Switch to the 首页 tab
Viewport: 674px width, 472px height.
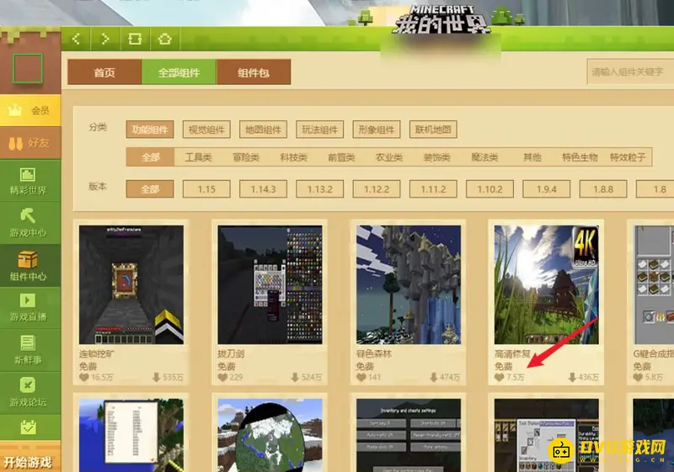(x=104, y=72)
